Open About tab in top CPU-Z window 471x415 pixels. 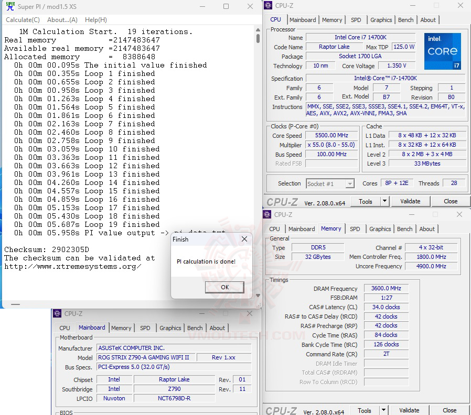428,20
